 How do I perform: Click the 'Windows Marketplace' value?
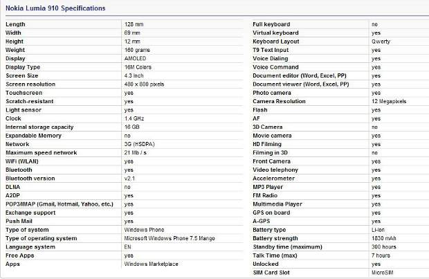coord(152,264)
